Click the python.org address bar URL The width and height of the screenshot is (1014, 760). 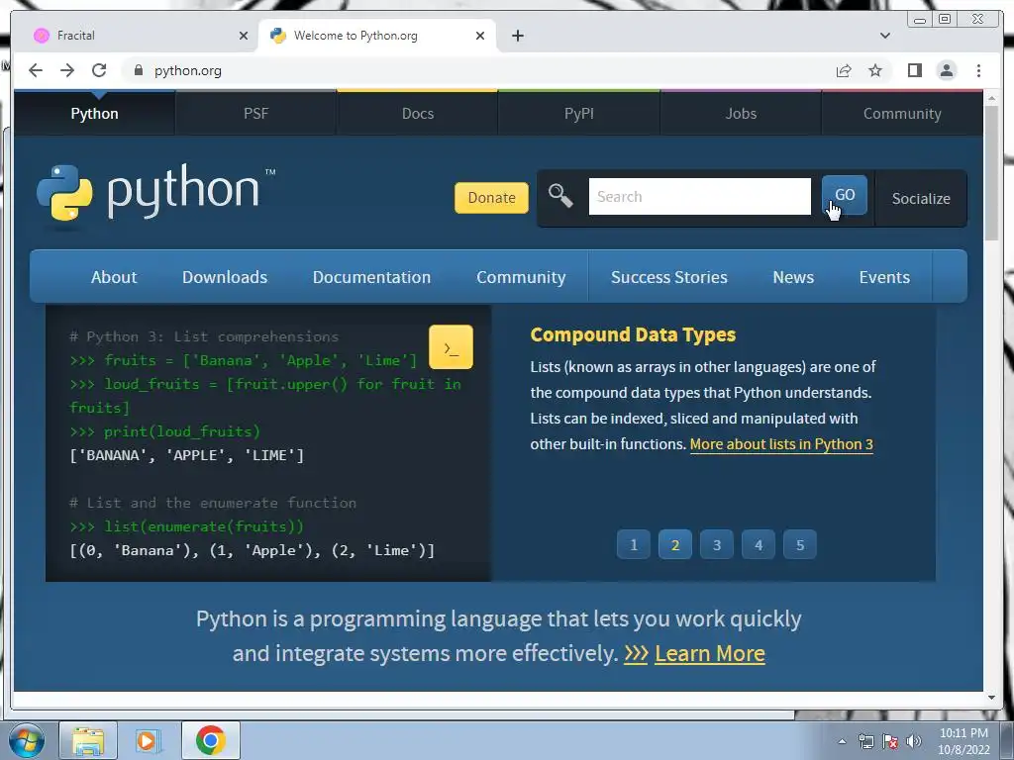click(x=187, y=70)
